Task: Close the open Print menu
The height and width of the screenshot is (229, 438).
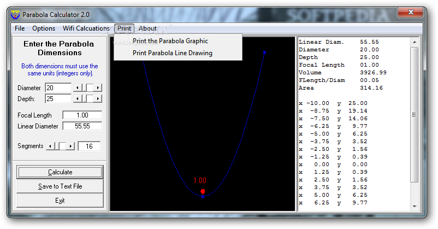Action: pos(124,28)
